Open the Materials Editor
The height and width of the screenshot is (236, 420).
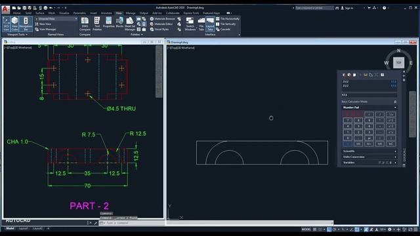click(161, 24)
